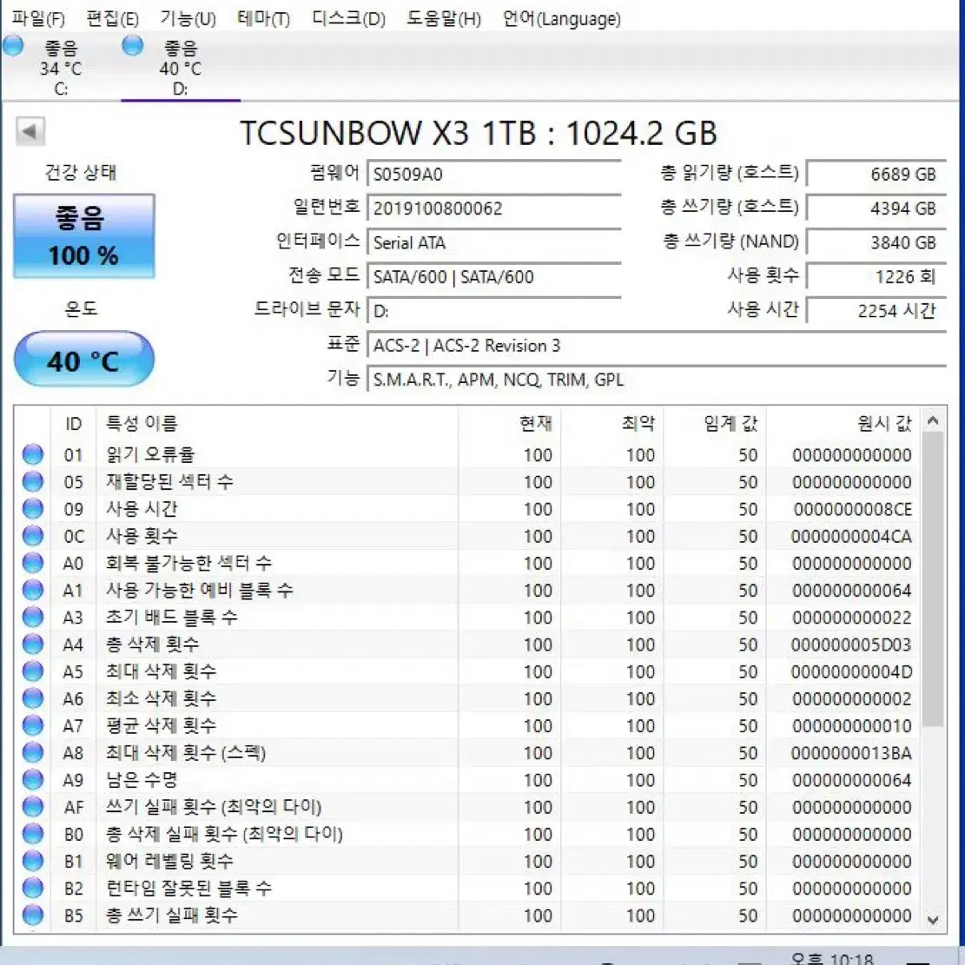The image size is (965, 965).
Task: Open the 파일(F) menu
Action: 38,18
